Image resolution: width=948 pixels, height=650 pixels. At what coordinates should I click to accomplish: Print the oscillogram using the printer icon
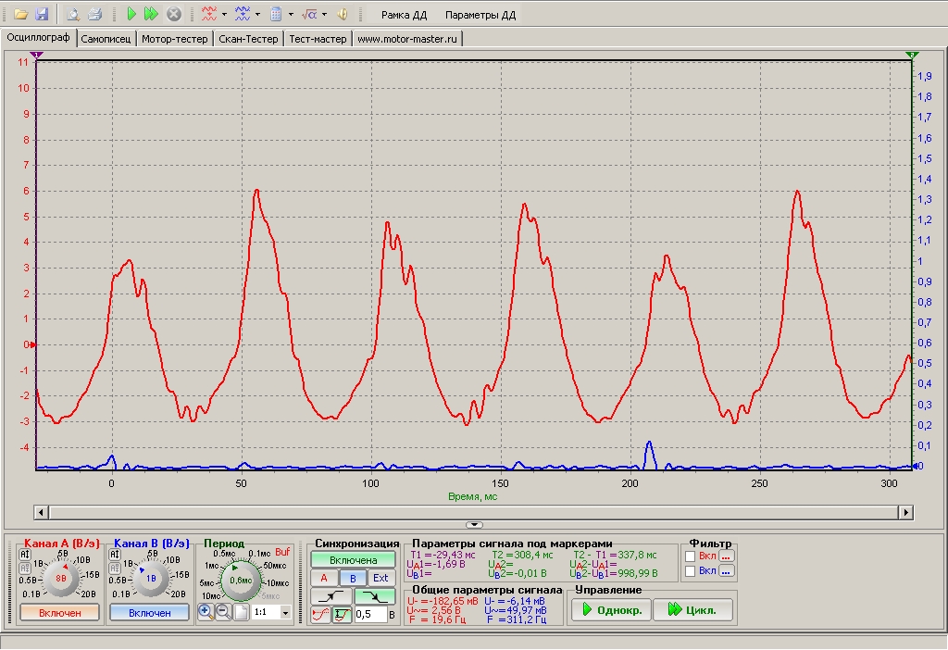pos(95,14)
